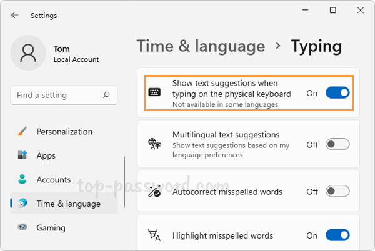Click the Gaming controller icon
This screenshot has height=251, width=375.
pos(22,227)
